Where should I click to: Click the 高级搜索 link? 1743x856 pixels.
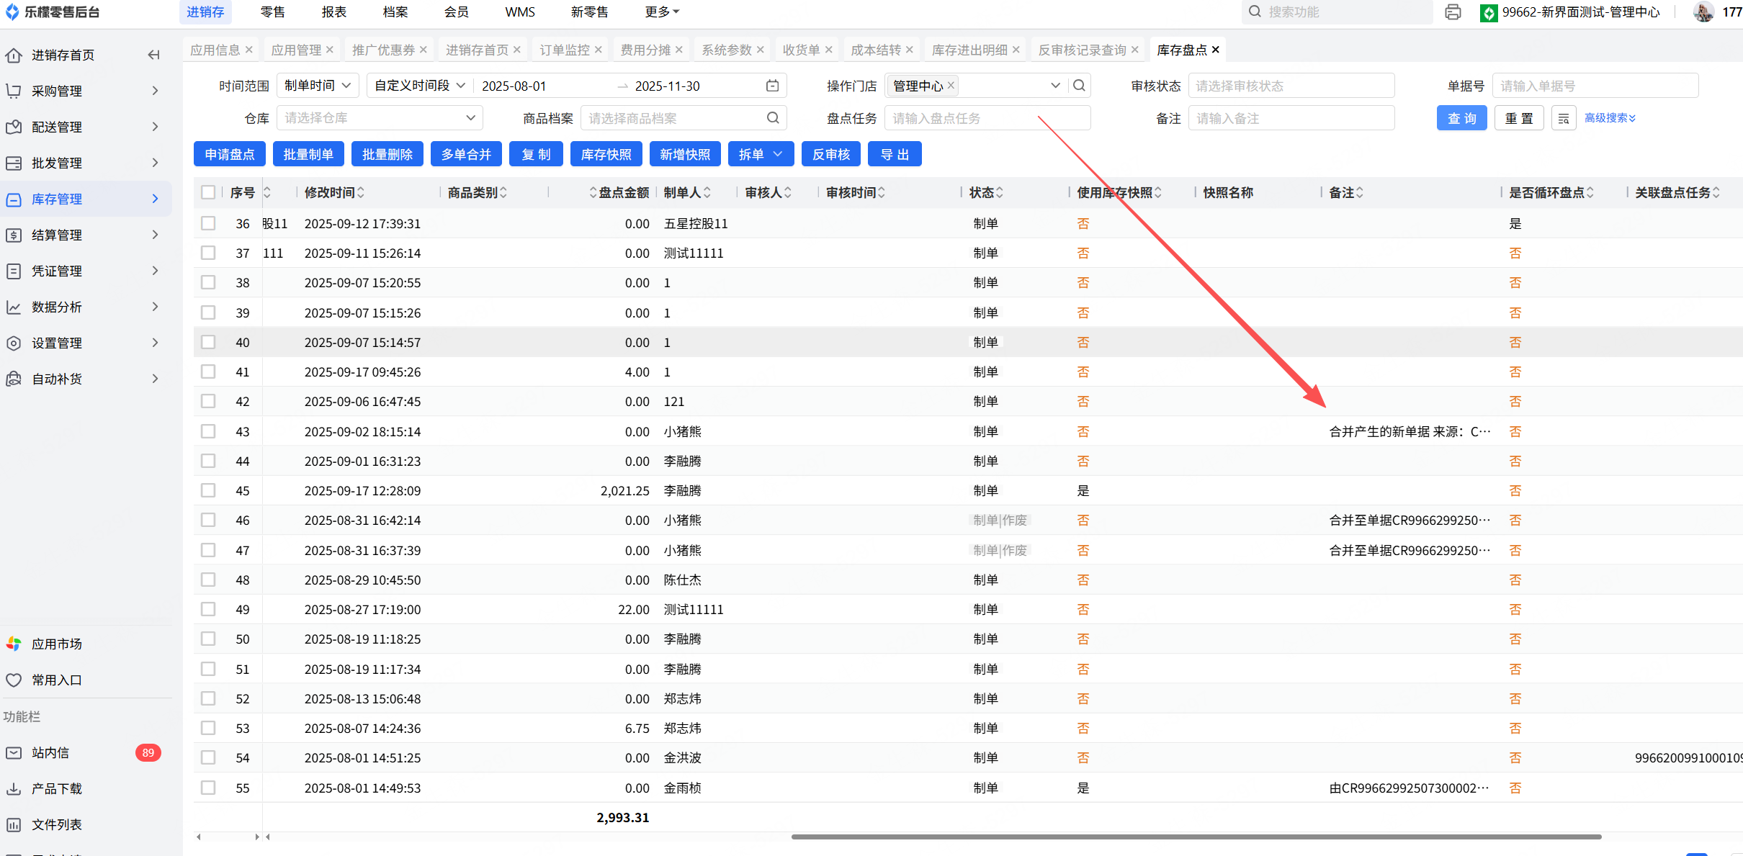tap(1610, 118)
